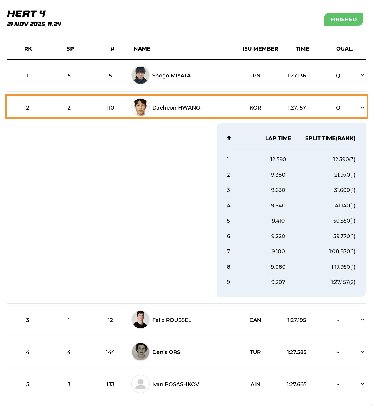The image size is (373, 406).
Task: Click the TIME column header
Action: 302,49
